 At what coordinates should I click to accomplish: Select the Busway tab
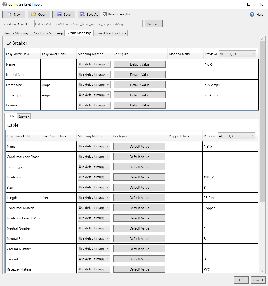tap(23, 116)
